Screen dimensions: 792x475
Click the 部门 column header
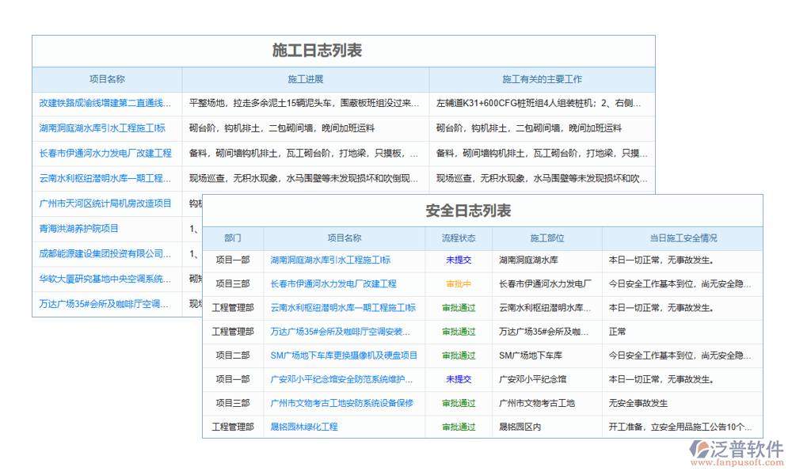(x=234, y=237)
